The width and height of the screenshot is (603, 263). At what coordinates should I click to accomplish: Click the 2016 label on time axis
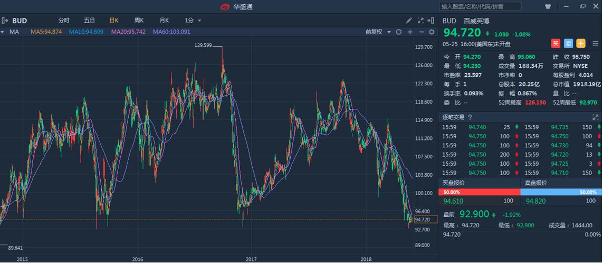tap(137, 259)
